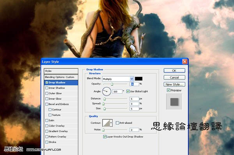Click the OK button
Image resolution: width=234 pixels, height=155 pixels.
tap(174, 71)
